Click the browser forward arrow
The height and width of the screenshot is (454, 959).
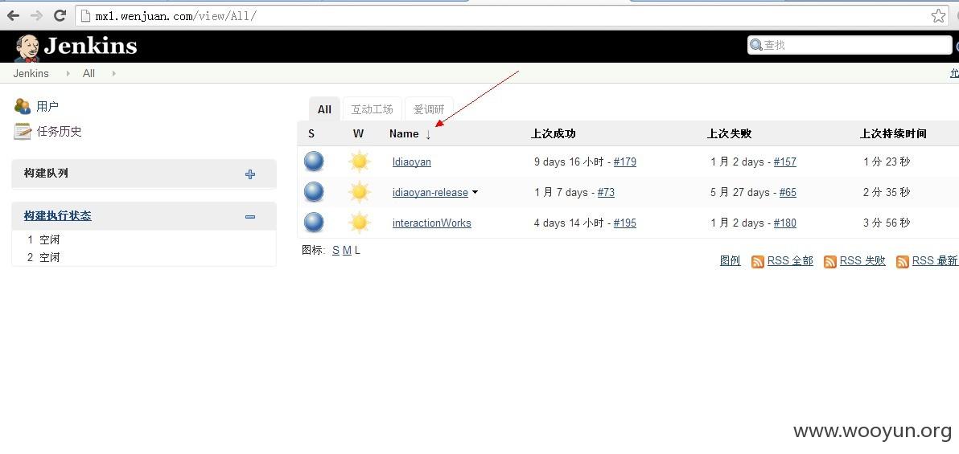coord(35,15)
